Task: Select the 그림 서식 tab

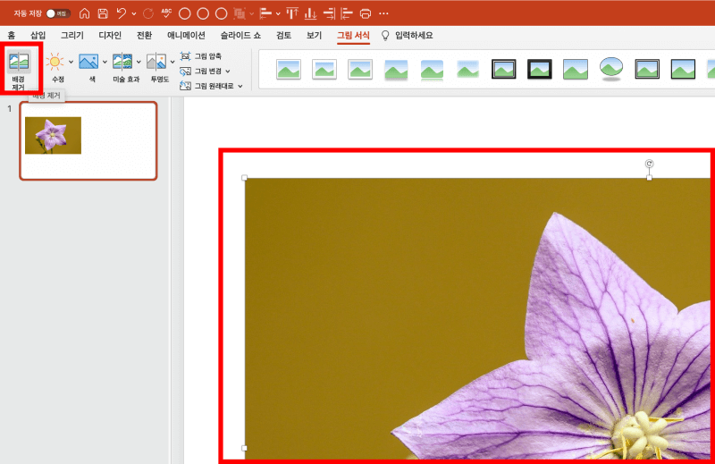Action: pyautogui.click(x=353, y=36)
